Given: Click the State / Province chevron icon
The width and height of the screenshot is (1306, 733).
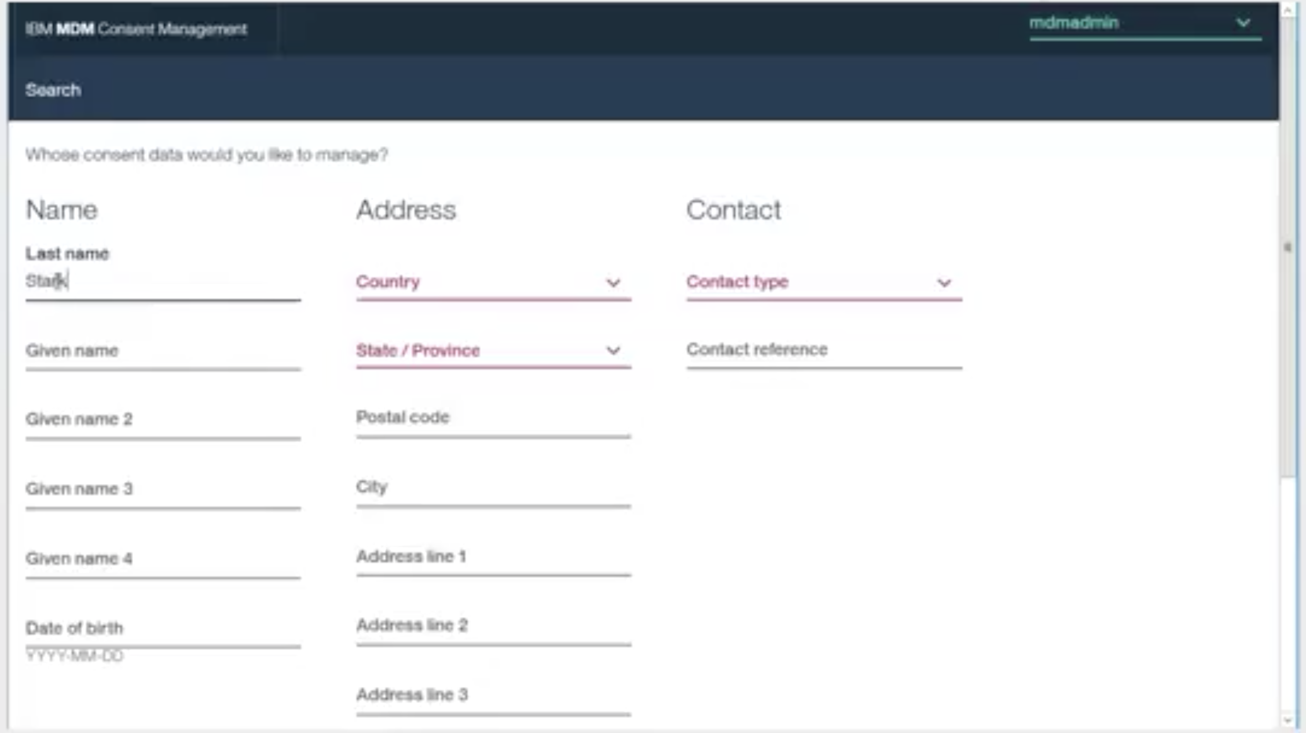Looking at the screenshot, I should tap(613, 351).
